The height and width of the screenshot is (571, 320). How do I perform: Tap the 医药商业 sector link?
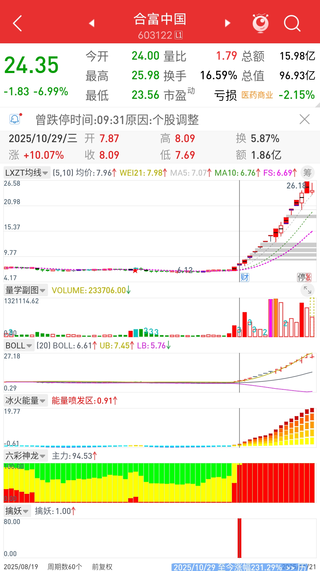[257, 95]
